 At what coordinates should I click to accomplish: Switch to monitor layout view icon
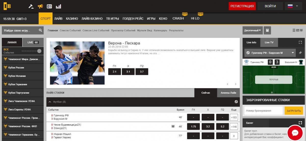pos(301,30)
